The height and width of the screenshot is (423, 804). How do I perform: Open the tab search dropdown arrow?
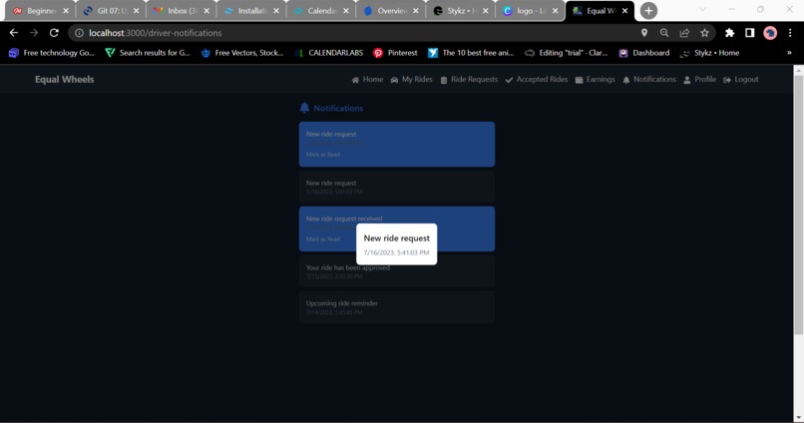click(x=702, y=10)
